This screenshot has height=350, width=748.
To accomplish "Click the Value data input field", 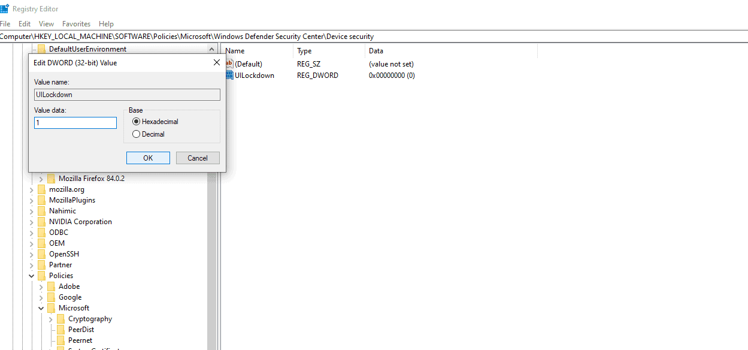I will pyautogui.click(x=75, y=123).
